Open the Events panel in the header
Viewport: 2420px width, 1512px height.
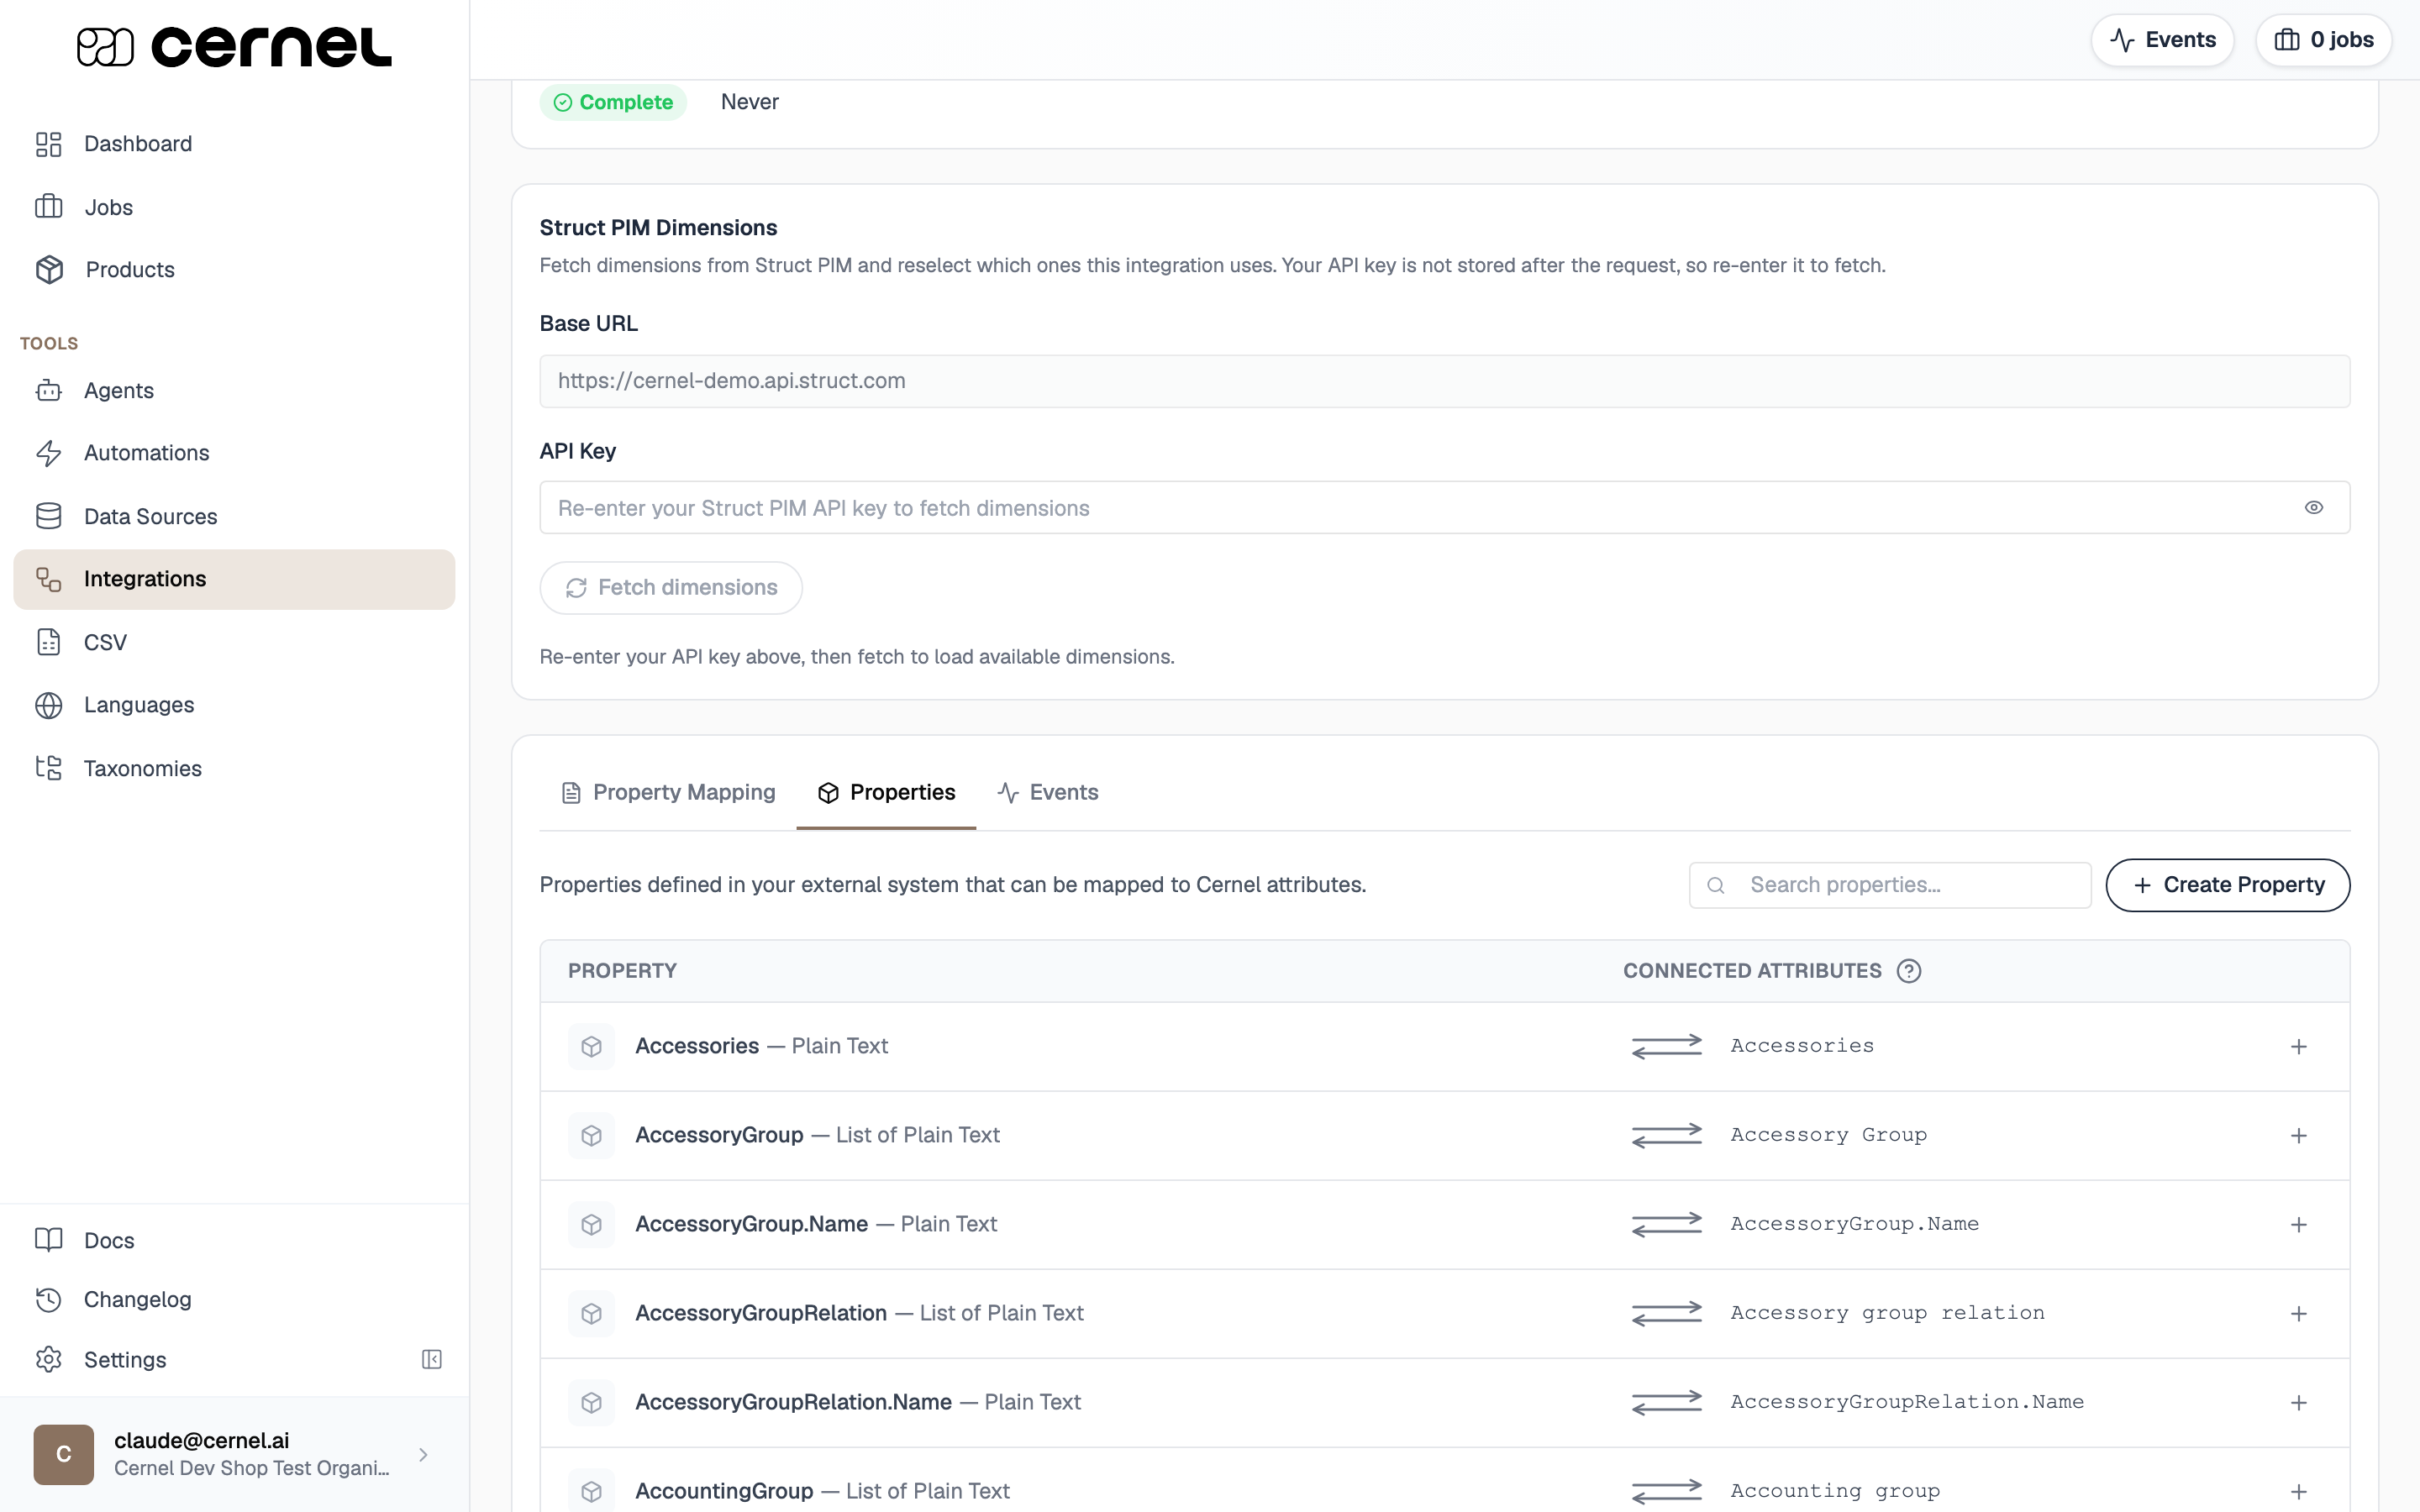2162,40
